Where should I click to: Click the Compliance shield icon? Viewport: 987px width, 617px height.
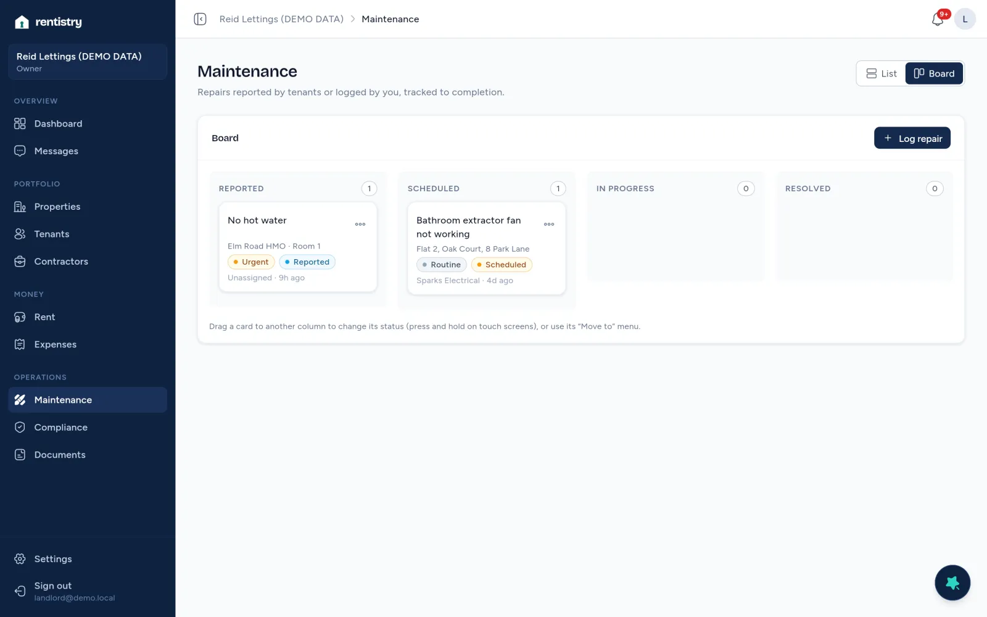[x=20, y=428]
